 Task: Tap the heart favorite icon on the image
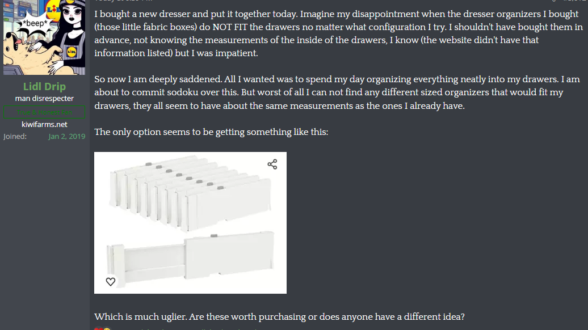coord(111,281)
